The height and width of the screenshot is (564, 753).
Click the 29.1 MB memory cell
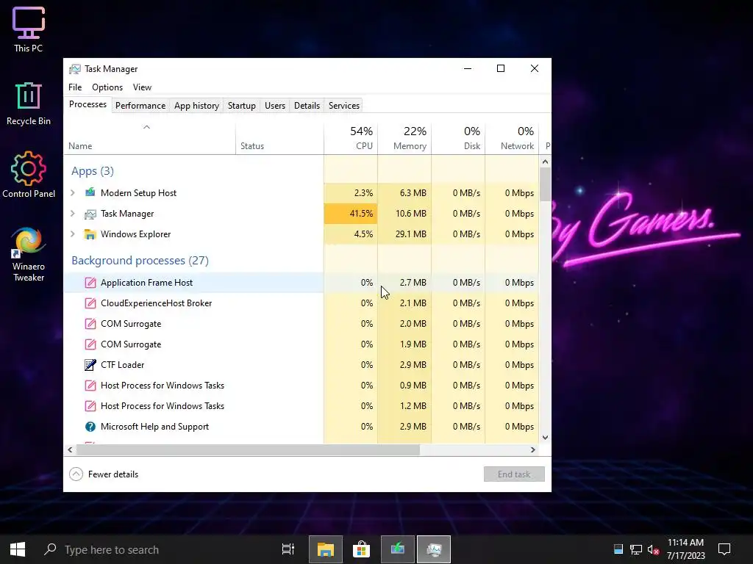pyautogui.click(x=404, y=234)
